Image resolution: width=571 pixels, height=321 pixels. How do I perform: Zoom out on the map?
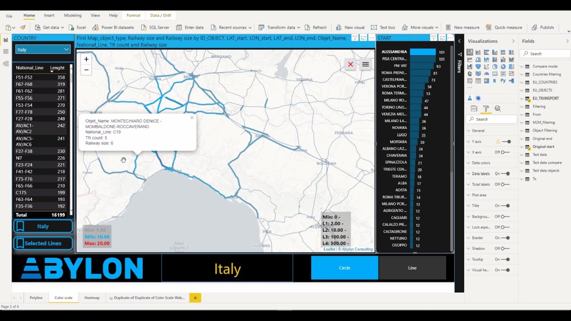click(x=86, y=70)
